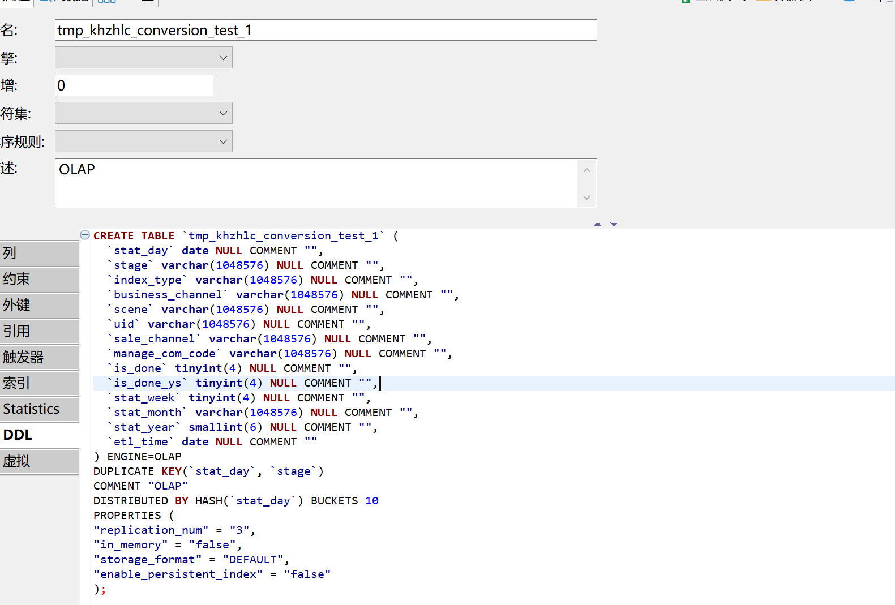This screenshot has height=605, width=895.
Task: Click the DUPLICATE KEY line
Action: [208, 471]
